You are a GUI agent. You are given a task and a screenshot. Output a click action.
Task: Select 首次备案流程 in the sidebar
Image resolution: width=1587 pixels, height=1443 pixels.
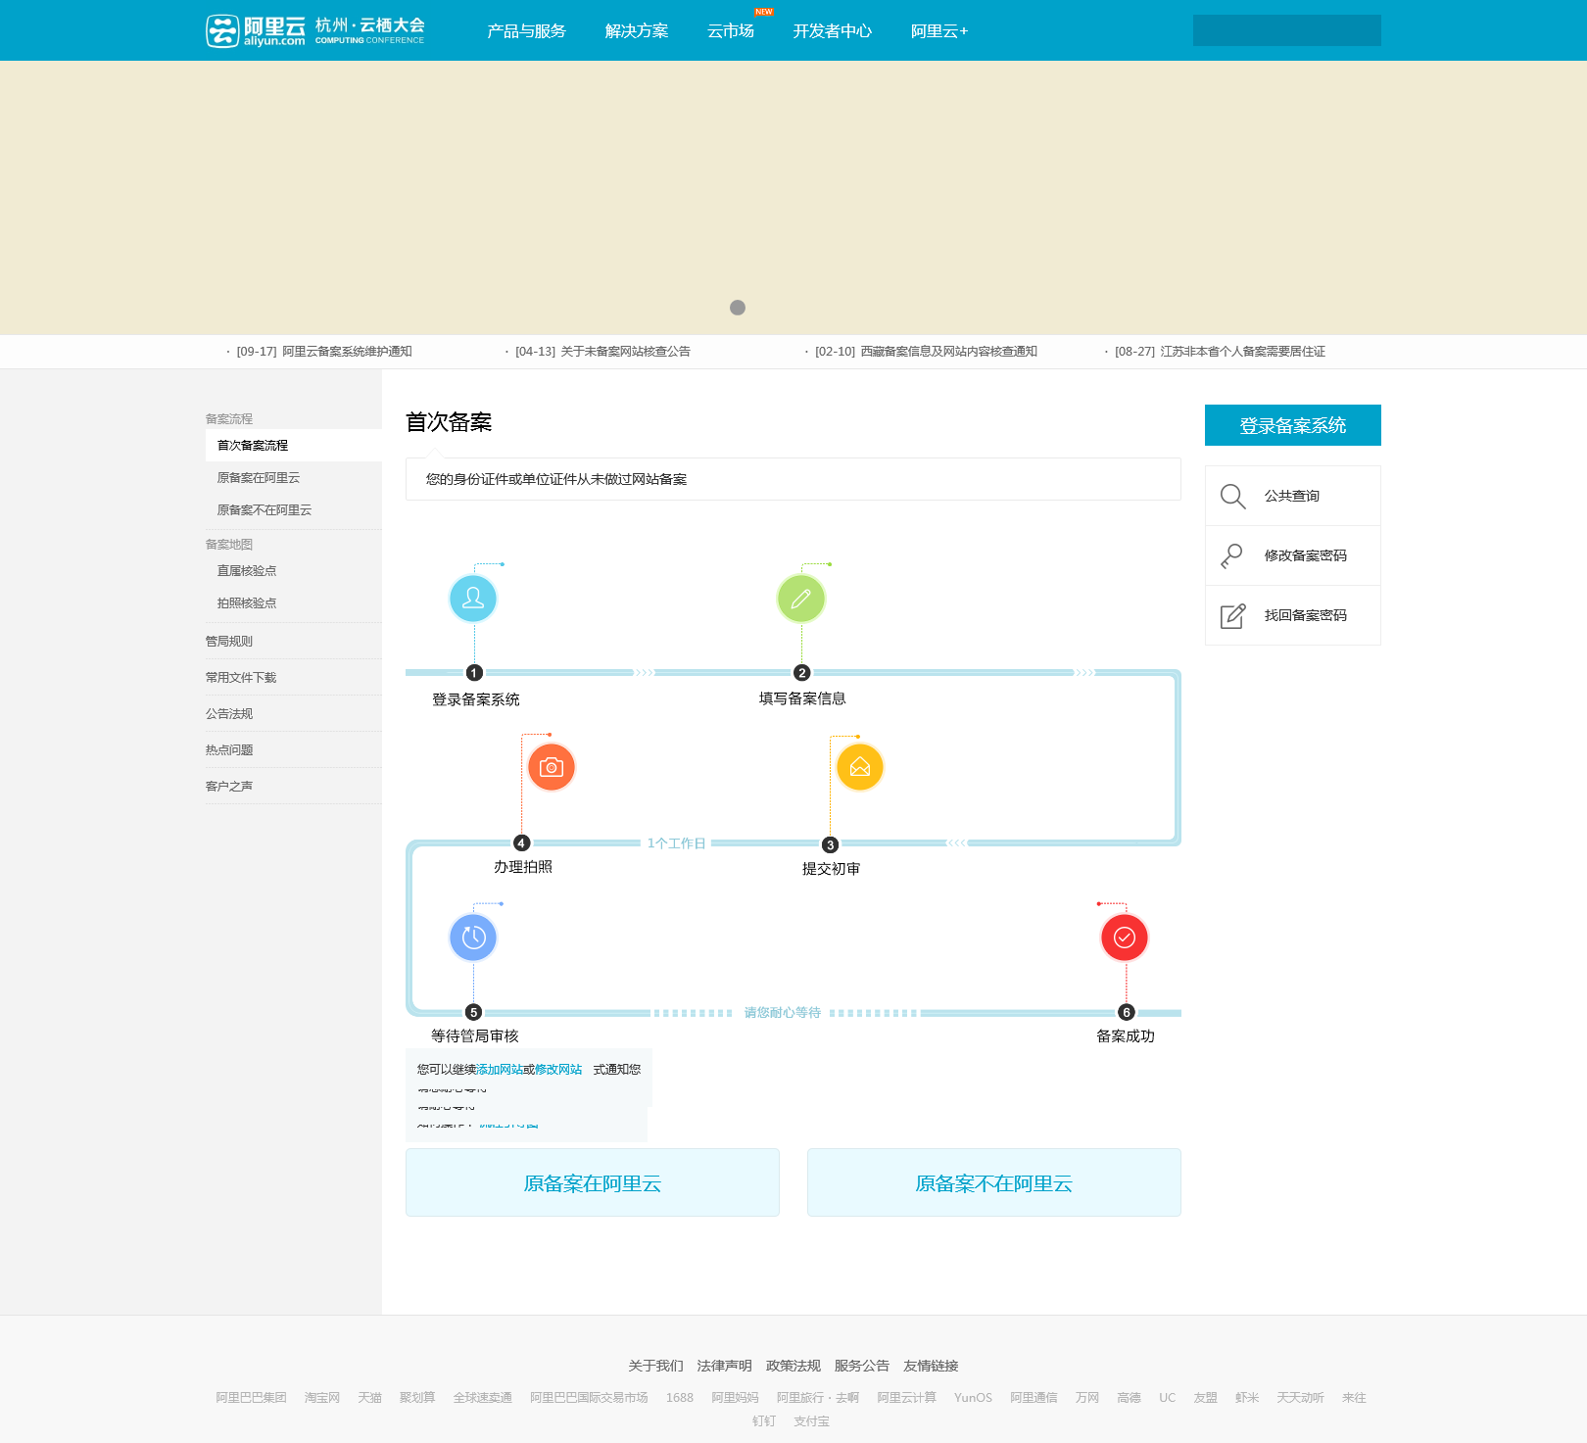294,446
